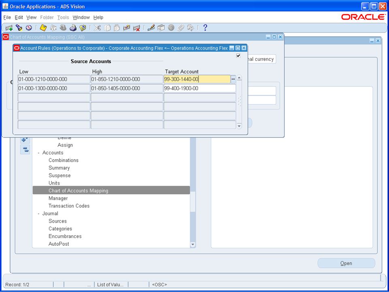
Task: Click High field 01-850-1405-0000-000
Action: (127, 88)
